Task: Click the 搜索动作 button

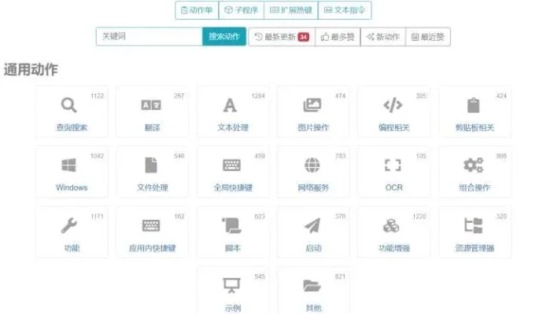Action: 224,36
